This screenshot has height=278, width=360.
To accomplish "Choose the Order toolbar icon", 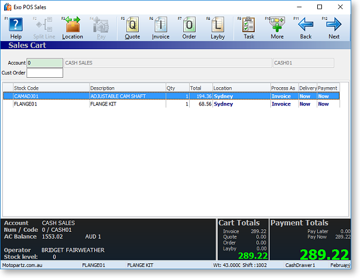I will (x=189, y=27).
